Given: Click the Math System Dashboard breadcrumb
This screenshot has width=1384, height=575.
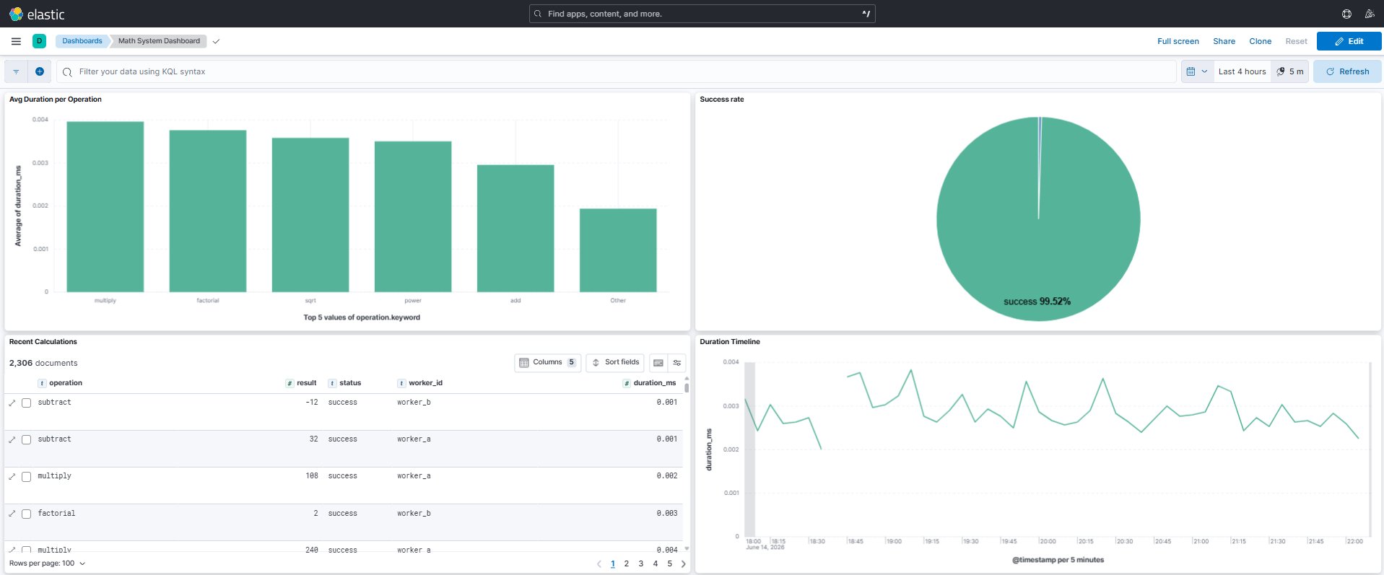Looking at the screenshot, I should pos(159,41).
